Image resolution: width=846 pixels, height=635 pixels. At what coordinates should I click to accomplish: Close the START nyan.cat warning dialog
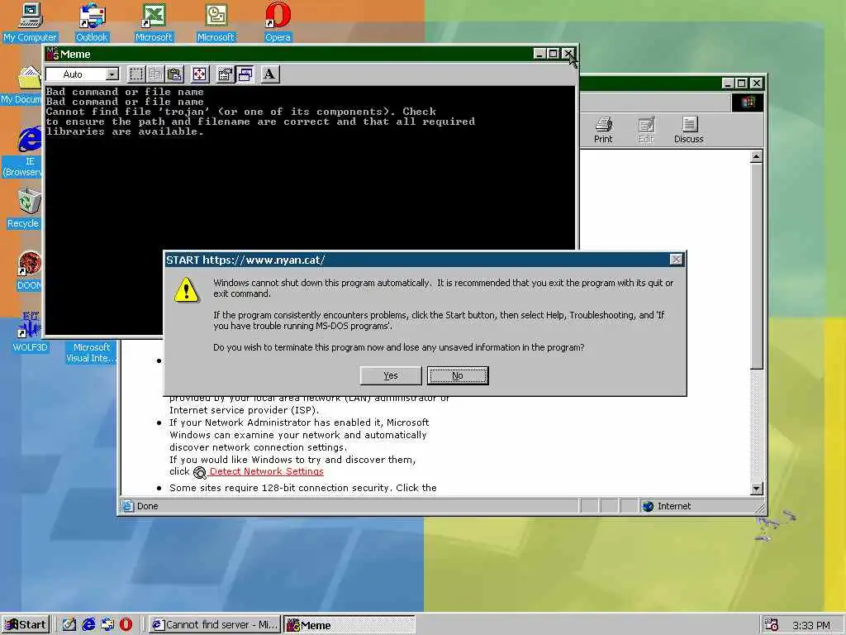[x=676, y=260]
